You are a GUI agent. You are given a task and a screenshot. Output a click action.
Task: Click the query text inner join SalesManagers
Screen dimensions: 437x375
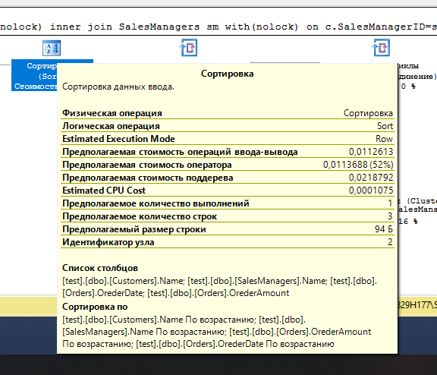[124, 27]
